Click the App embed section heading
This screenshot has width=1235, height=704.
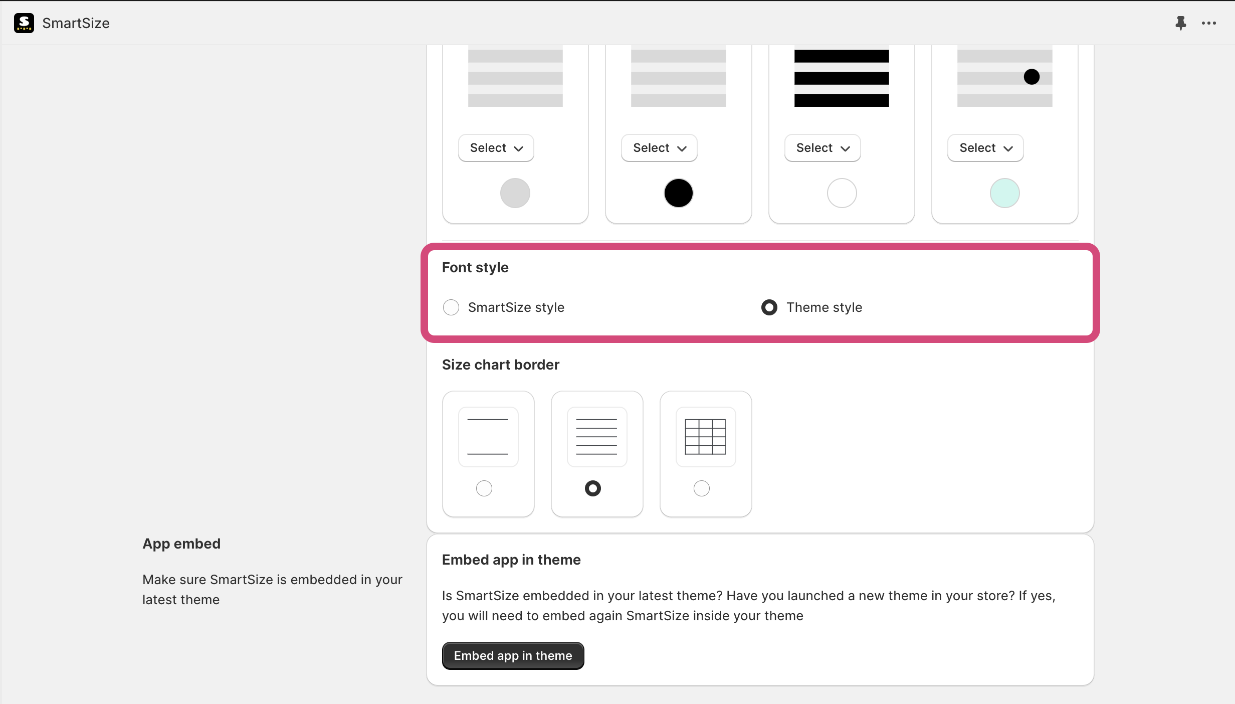click(181, 544)
